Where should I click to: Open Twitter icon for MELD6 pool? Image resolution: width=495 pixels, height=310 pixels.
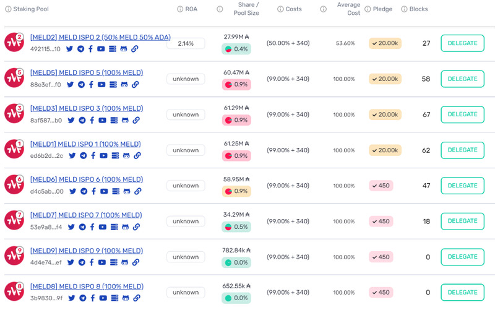tap(72, 191)
